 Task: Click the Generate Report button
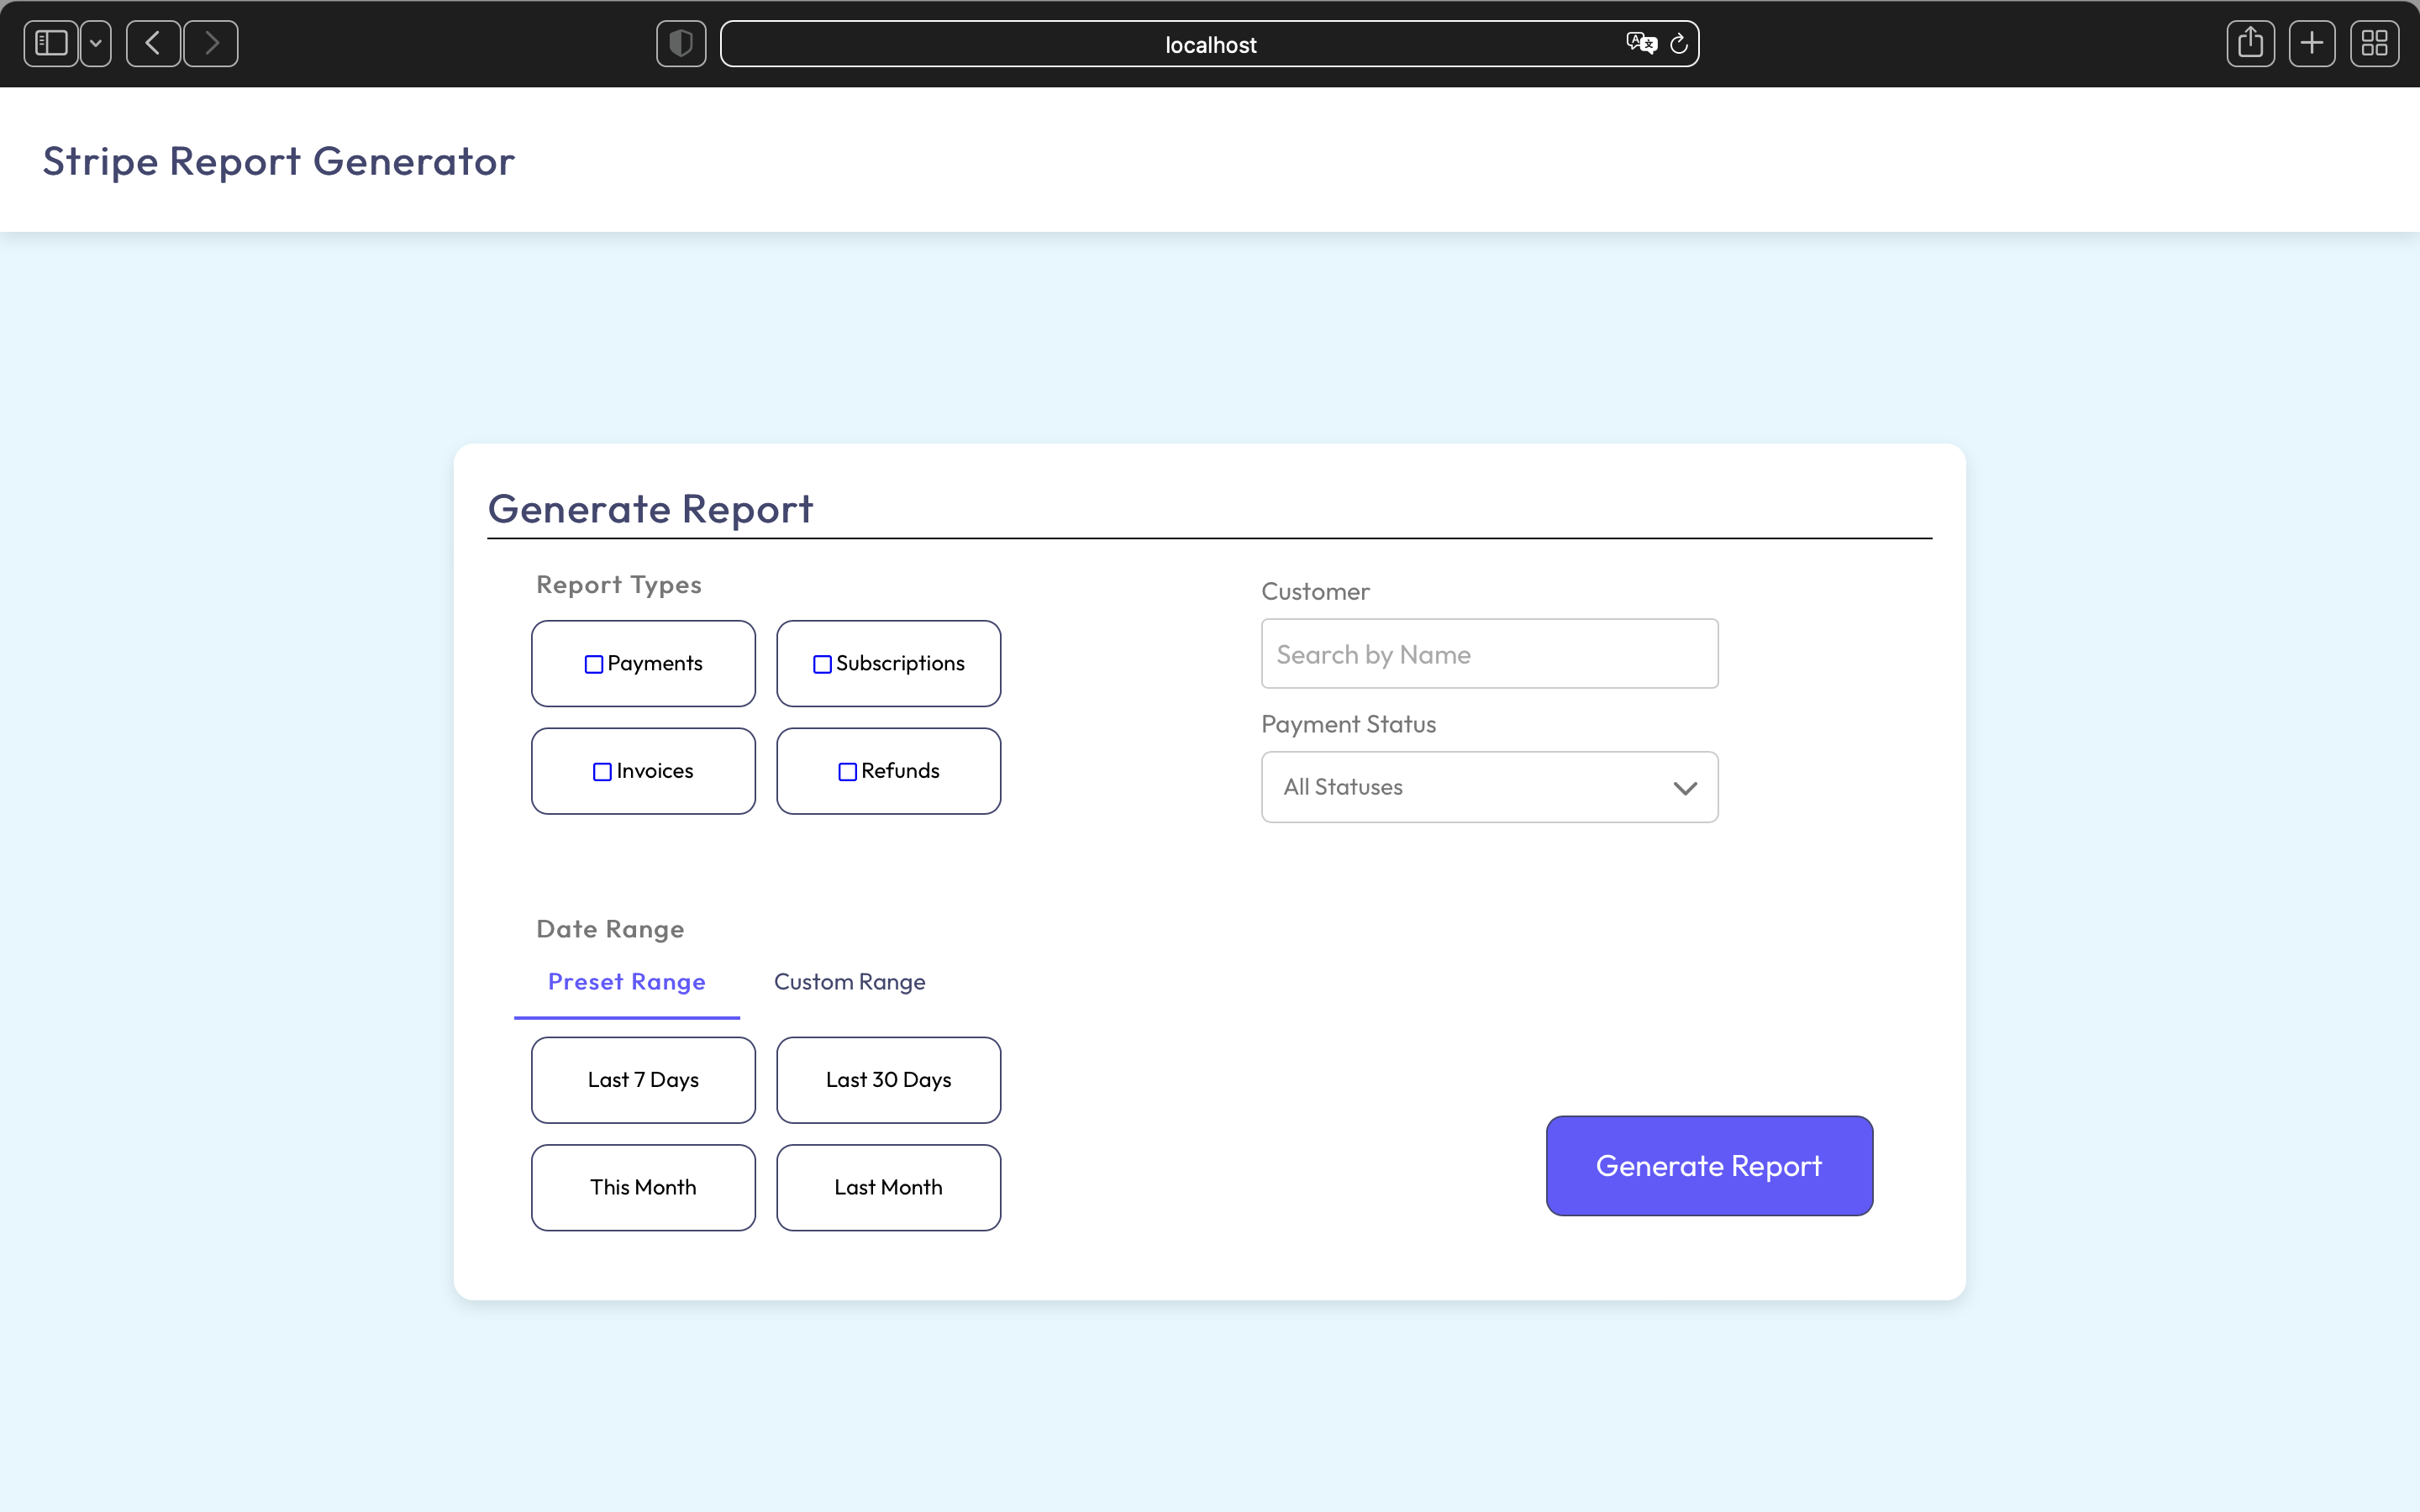(1708, 1165)
